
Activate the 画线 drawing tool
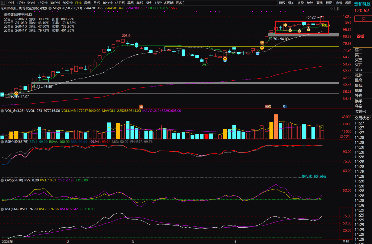(x=320, y=3)
